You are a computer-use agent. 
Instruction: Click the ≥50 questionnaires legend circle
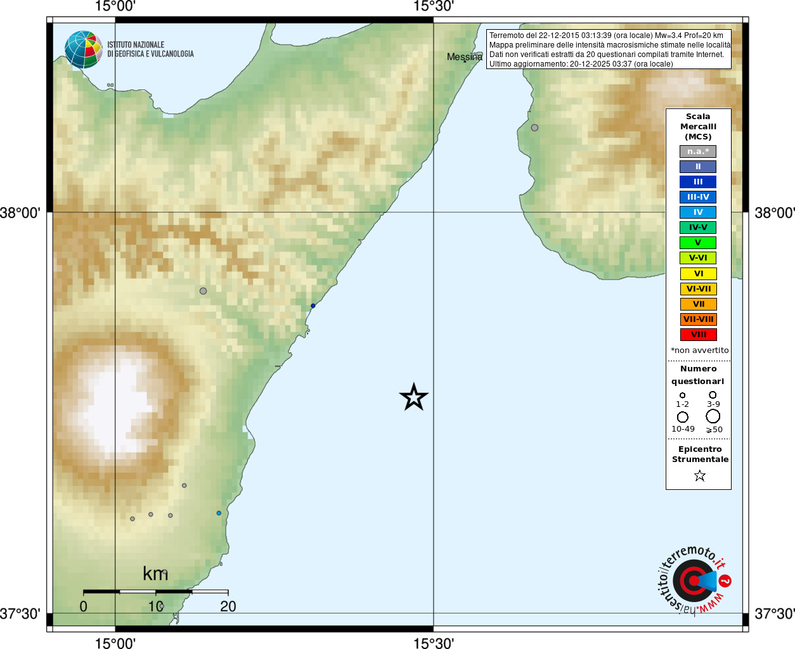[713, 416]
